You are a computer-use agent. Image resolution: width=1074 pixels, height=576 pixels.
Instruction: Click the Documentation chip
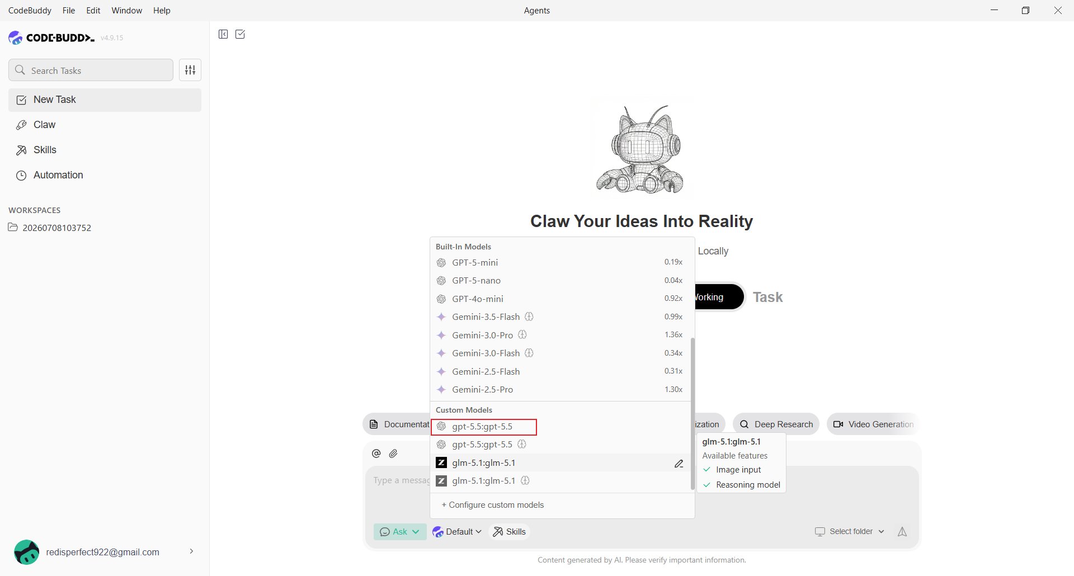tap(397, 424)
